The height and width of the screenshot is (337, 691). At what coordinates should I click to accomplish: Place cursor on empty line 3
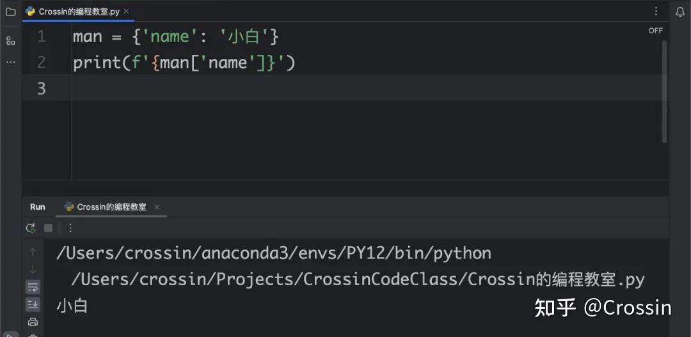[345, 88]
